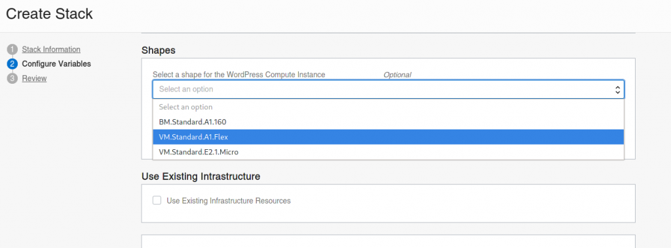
Task: Click inside the WordPress shape select field
Action: (x=388, y=90)
